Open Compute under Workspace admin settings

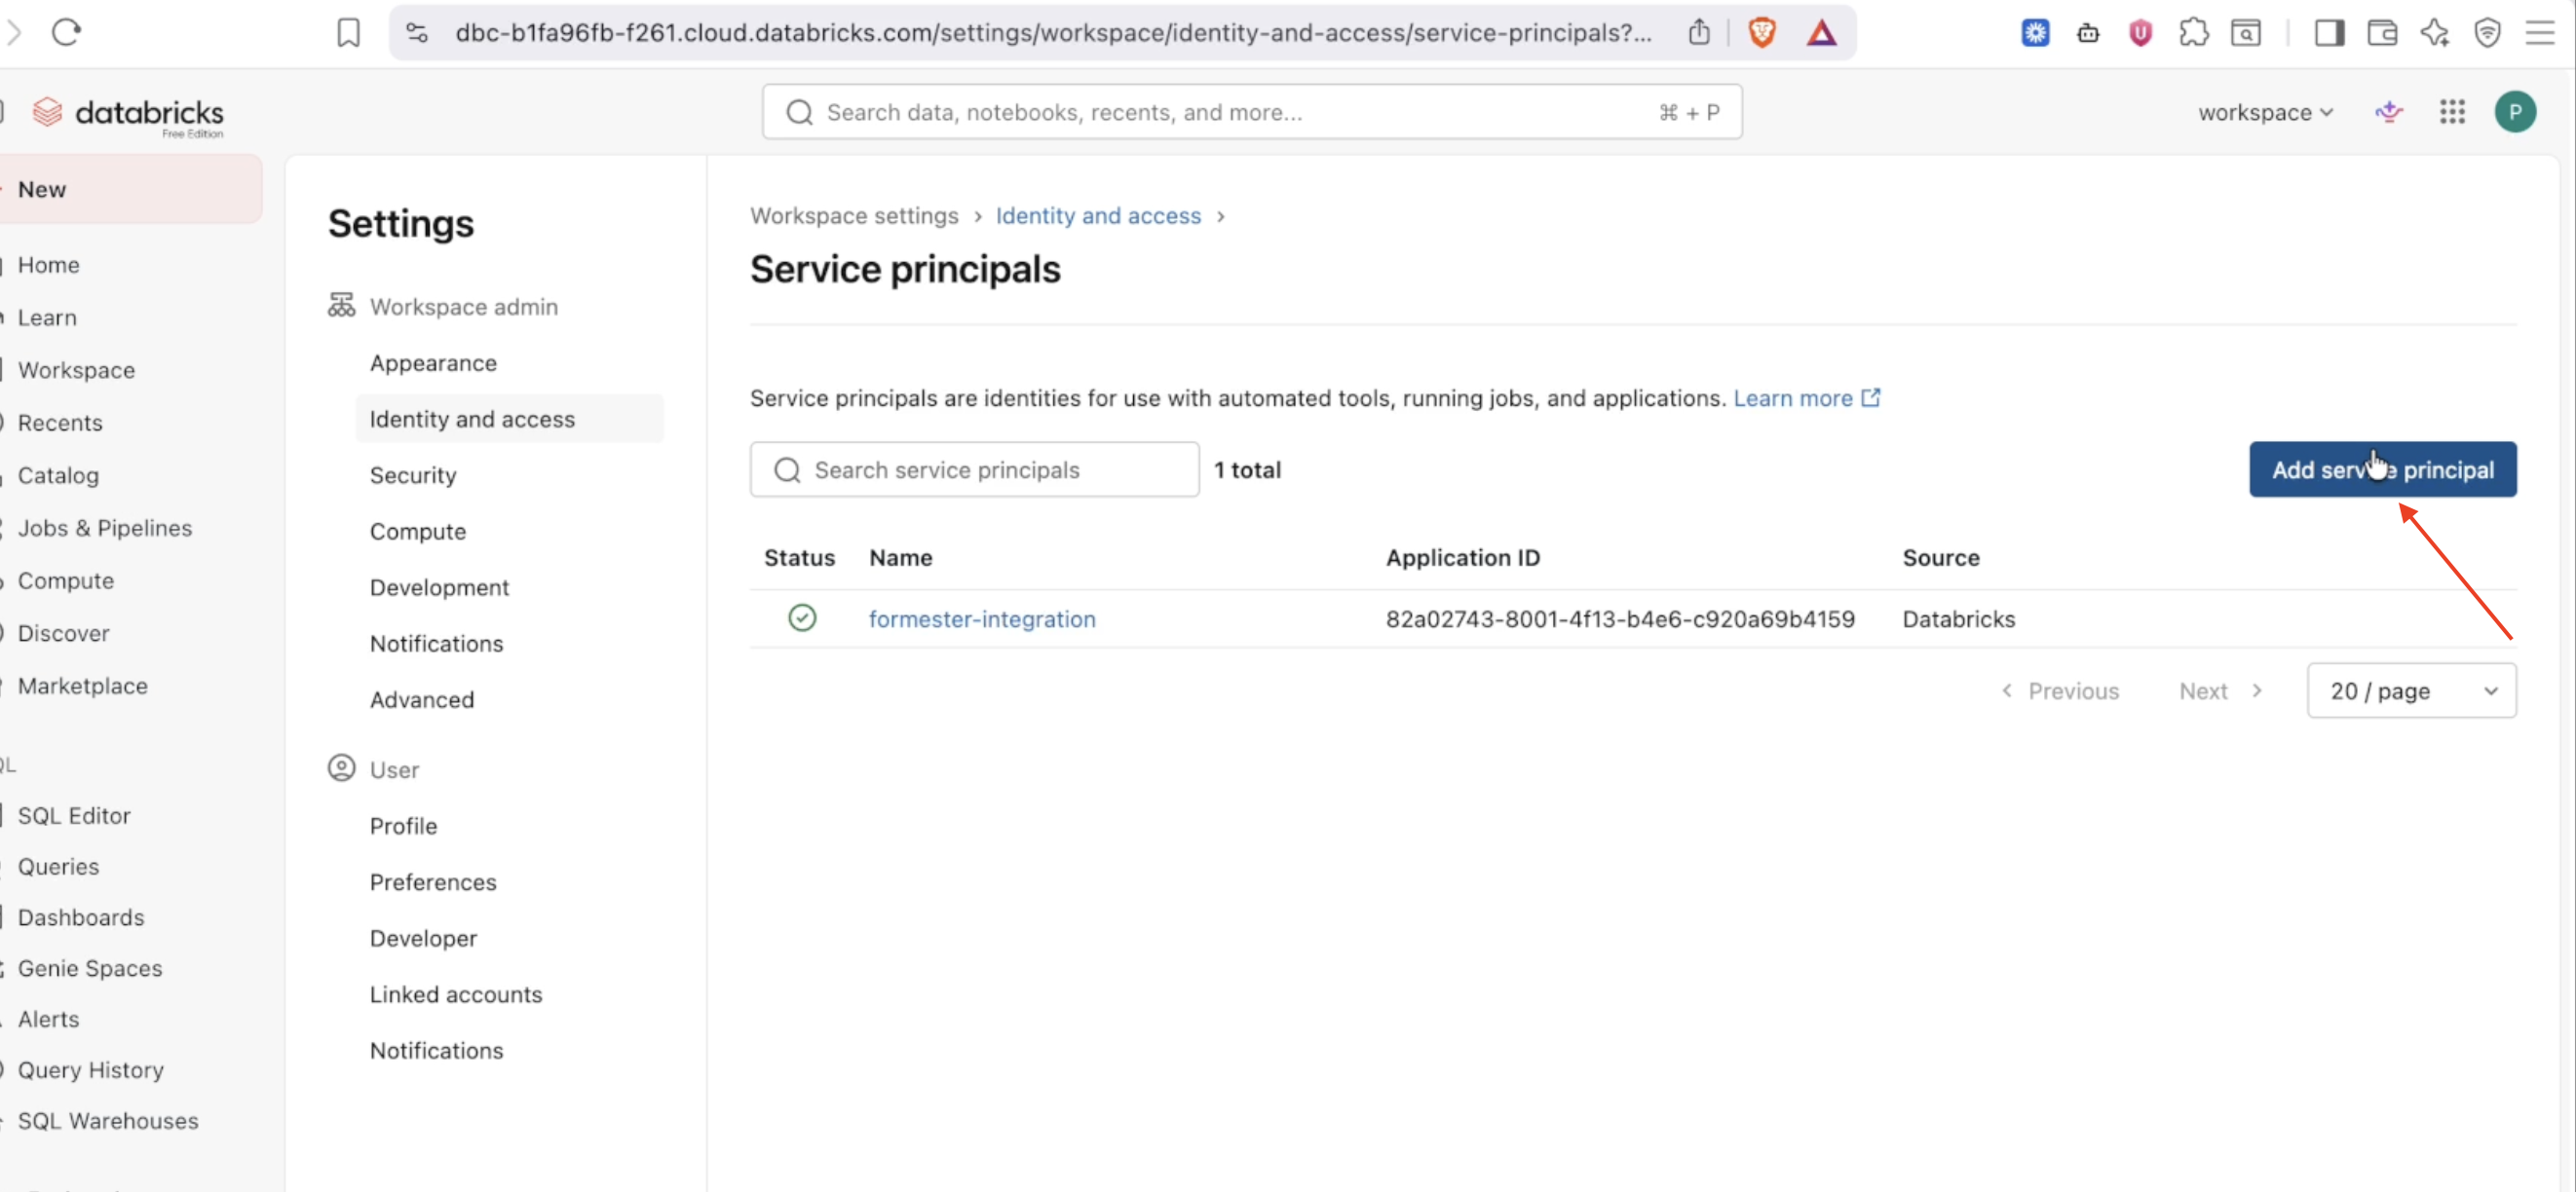click(418, 531)
